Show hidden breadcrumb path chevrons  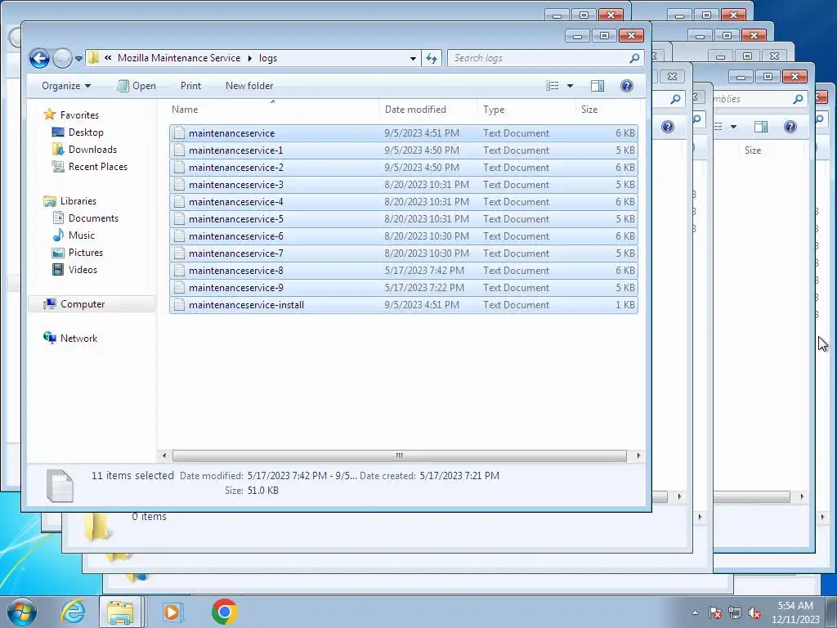pos(108,58)
